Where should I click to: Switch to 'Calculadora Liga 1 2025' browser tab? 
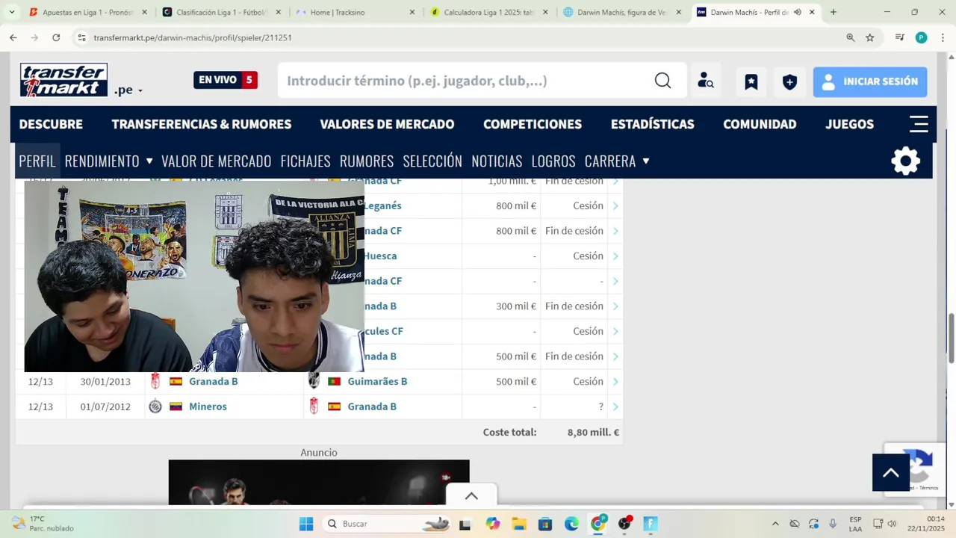[x=489, y=12]
